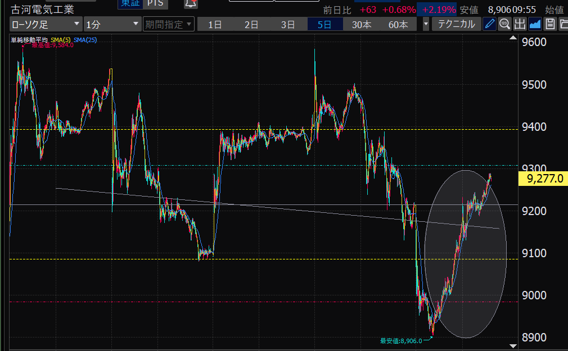
Task: Toggle the blue area chart icon
Action: [535, 24]
